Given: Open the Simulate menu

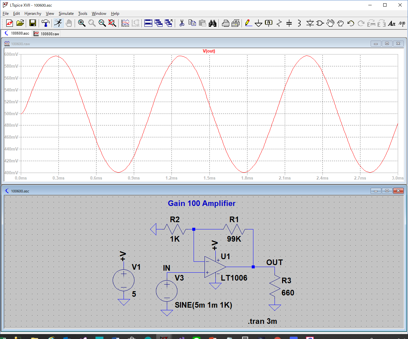Looking at the screenshot, I should pyautogui.click(x=66, y=14).
